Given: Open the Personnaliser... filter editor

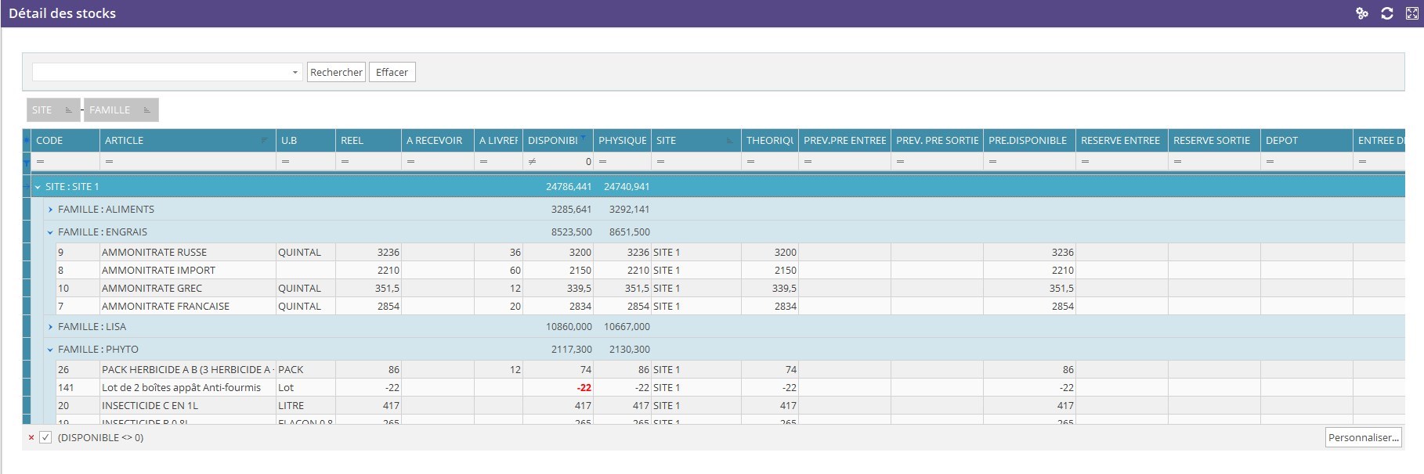Looking at the screenshot, I should click(1363, 438).
